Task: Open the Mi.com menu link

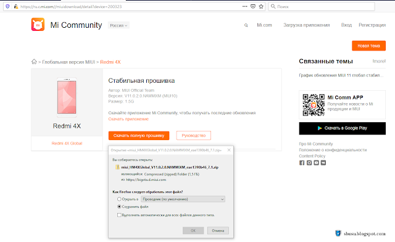Action: pyautogui.click(x=264, y=25)
